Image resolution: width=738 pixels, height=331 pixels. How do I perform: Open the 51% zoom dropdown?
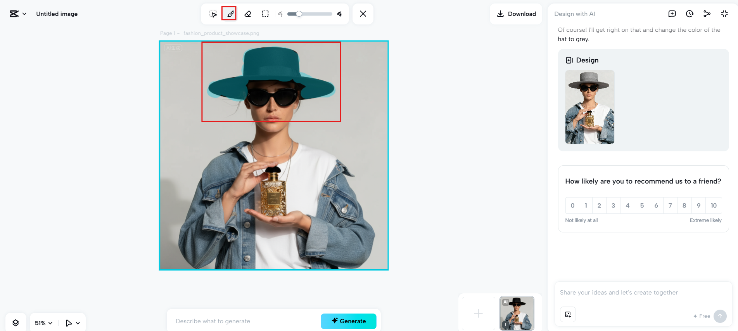click(x=43, y=323)
